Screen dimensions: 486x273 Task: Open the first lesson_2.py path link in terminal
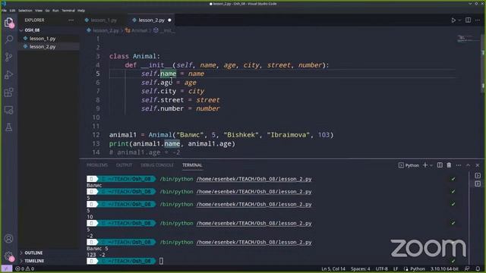click(x=254, y=179)
